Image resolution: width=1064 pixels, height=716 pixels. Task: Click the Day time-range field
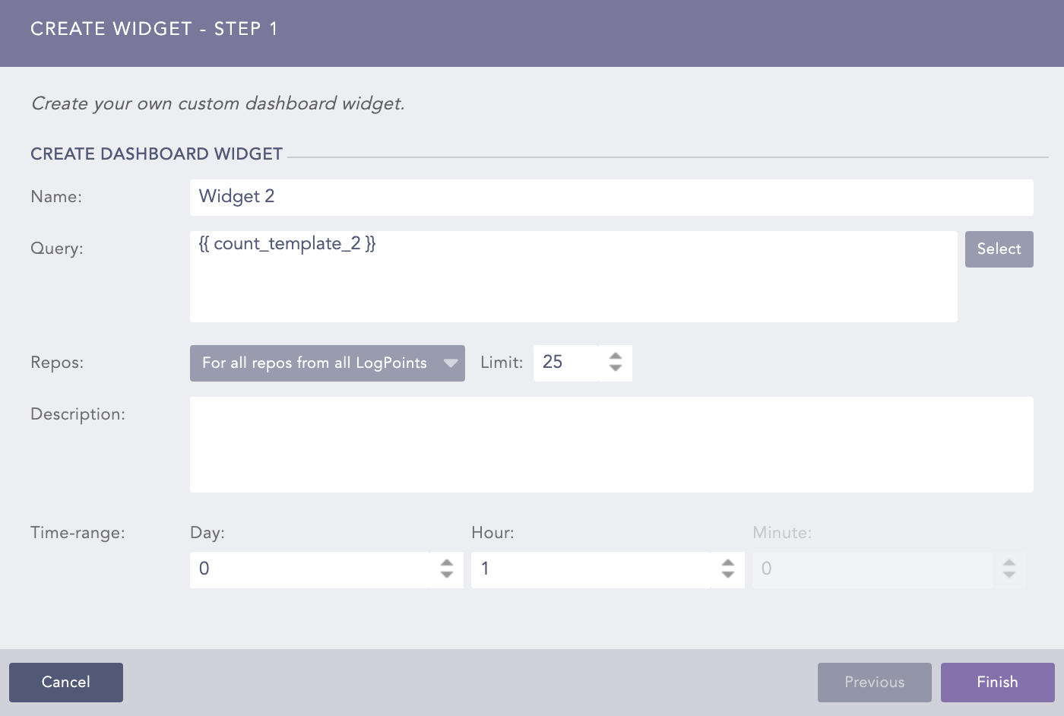(x=309, y=569)
